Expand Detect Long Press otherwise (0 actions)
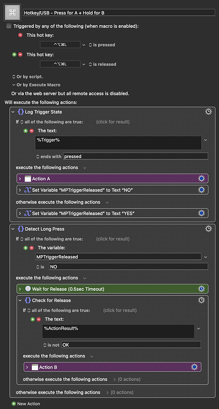The image size is (219, 409). 107,392
